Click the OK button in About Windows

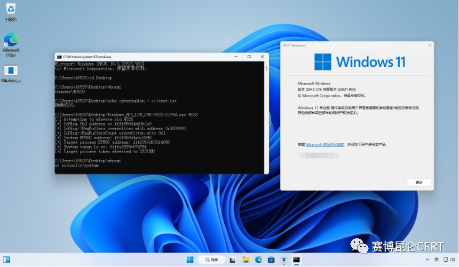419,182
